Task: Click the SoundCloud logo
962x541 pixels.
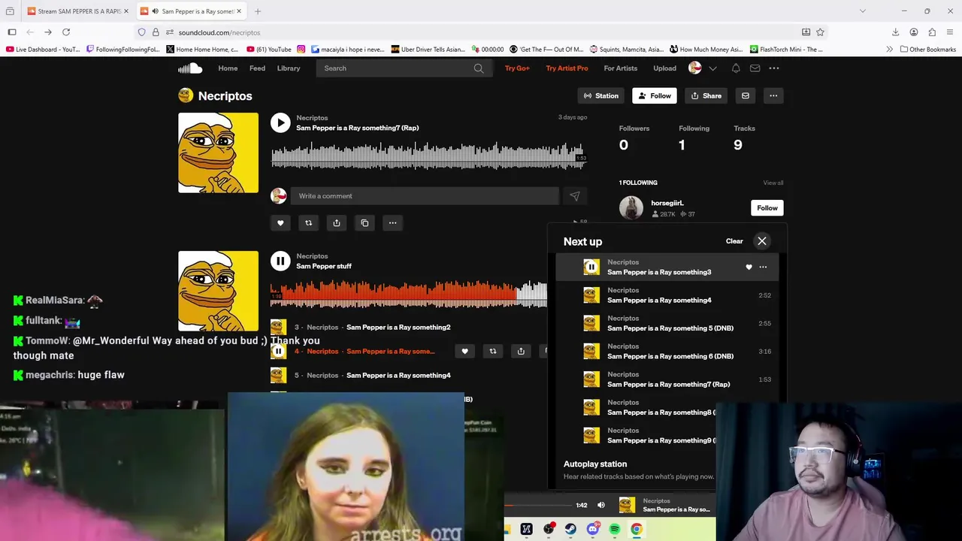Action: (x=190, y=68)
